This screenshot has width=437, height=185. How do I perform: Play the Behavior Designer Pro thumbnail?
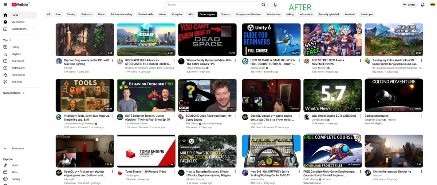146,95
